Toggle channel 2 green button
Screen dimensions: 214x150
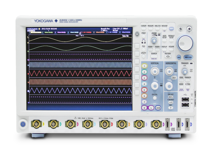coord(144,72)
